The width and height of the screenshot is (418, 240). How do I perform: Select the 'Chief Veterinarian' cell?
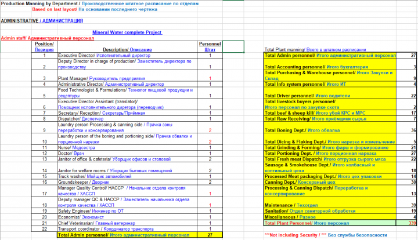pyautogui.click(x=127, y=223)
